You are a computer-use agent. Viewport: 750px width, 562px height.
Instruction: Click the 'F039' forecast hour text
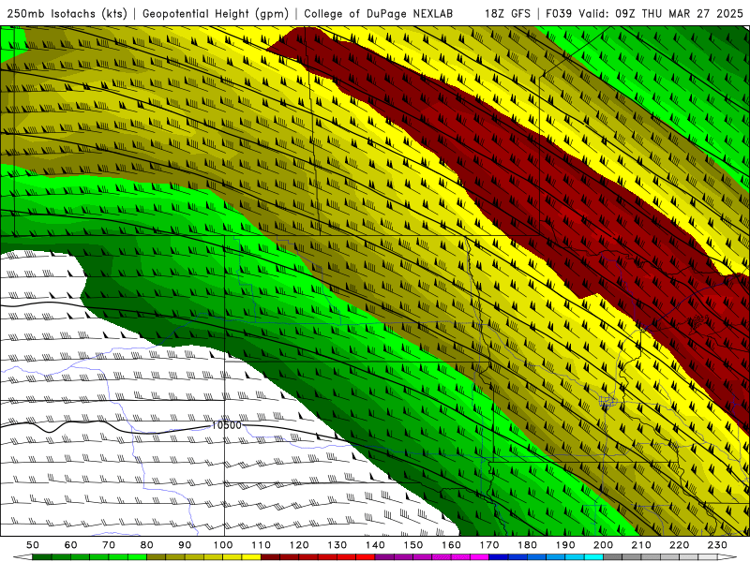click(x=559, y=13)
